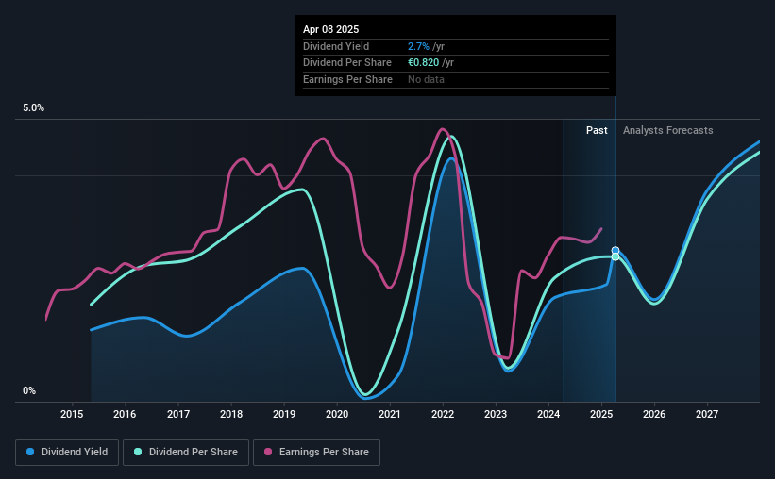Viewport: 775px width, 479px height.
Task: Click the 2023 x-axis label
Action: coord(496,414)
